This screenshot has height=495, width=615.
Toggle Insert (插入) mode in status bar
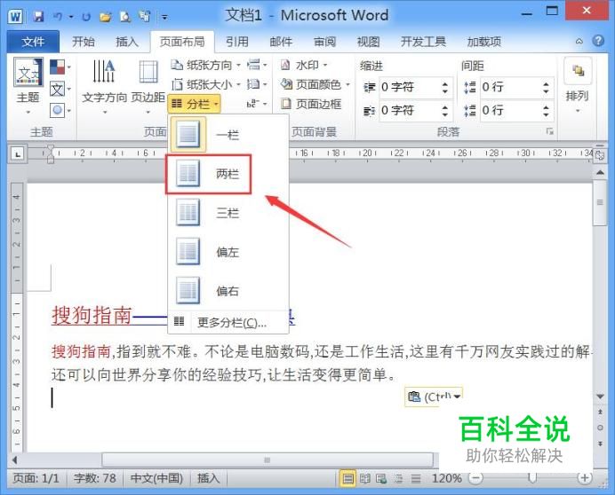(208, 478)
